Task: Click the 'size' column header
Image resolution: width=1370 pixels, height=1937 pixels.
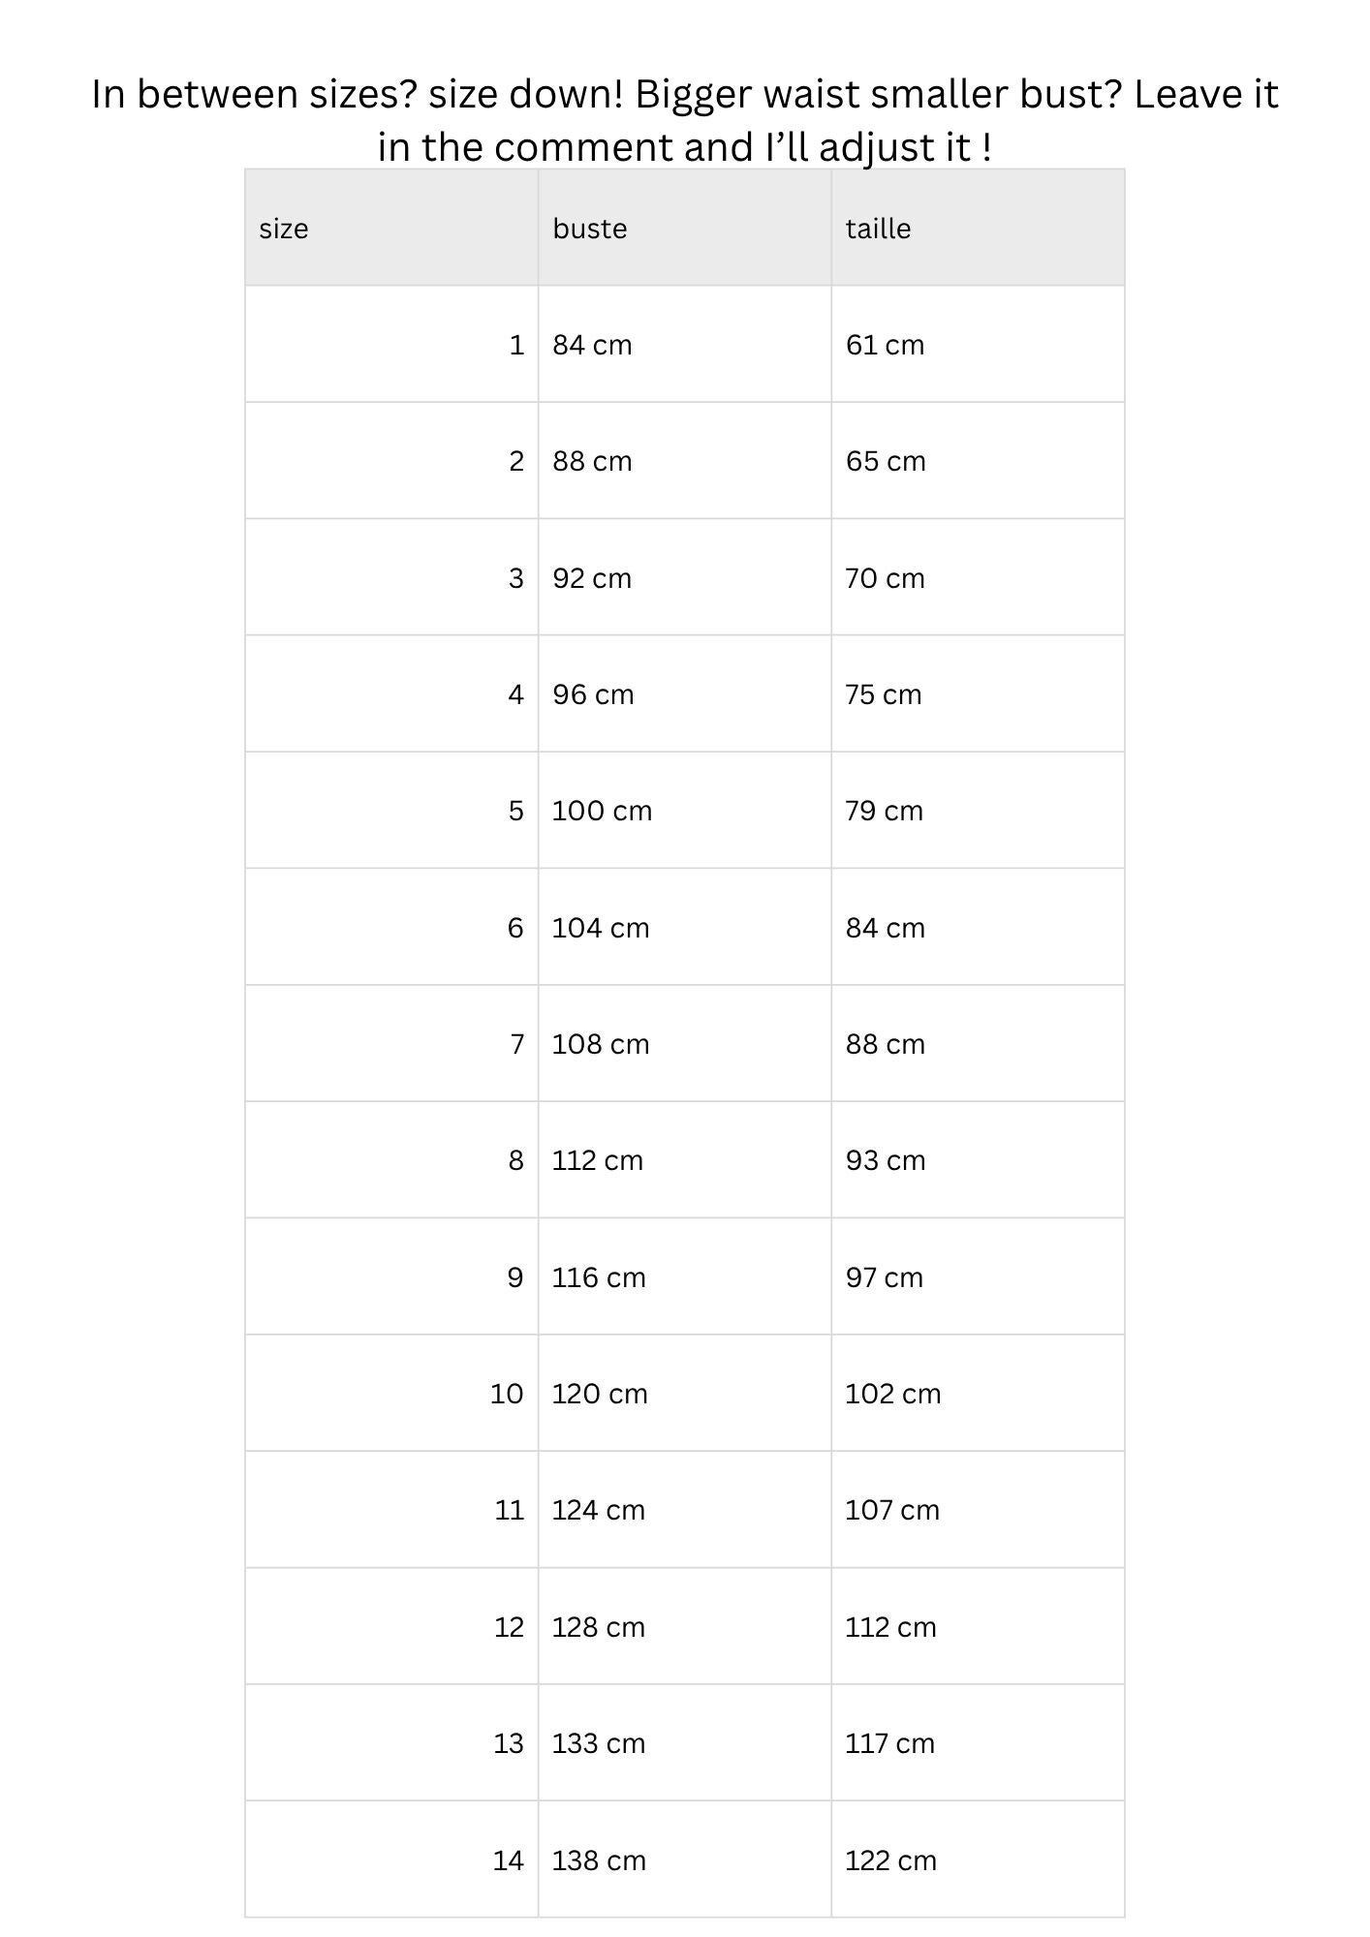Action: 391,228
